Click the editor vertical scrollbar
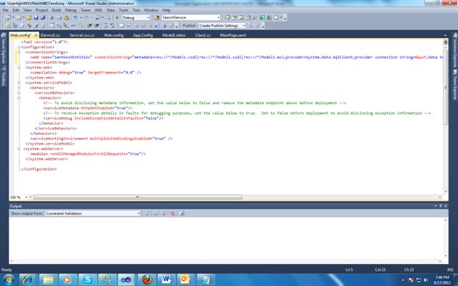458x286 pixels. [446, 87]
